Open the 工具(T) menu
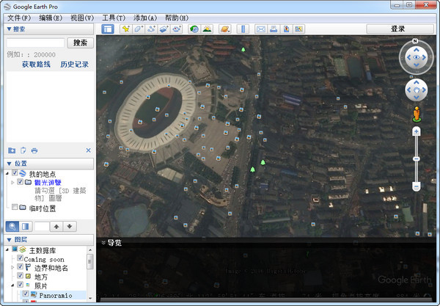Screen dimensions: 440x306 pos(113,17)
